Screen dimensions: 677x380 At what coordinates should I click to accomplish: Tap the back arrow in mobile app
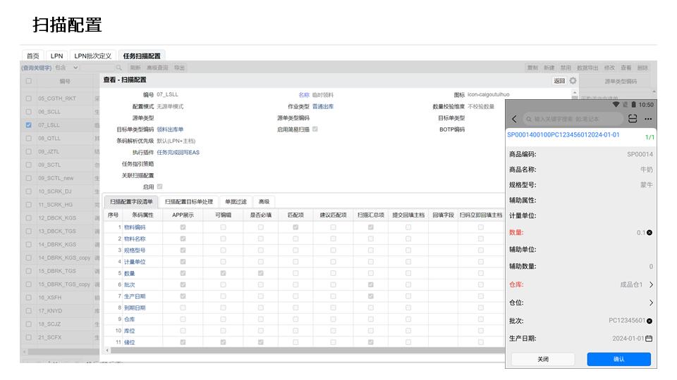[x=514, y=119]
